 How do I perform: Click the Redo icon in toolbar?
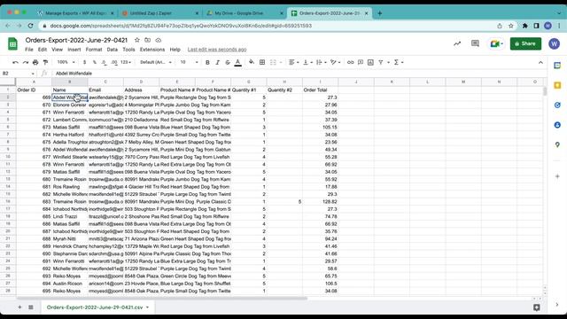pos(26,62)
